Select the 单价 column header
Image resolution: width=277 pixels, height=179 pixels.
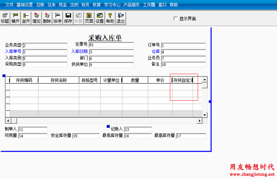[x=160, y=80]
